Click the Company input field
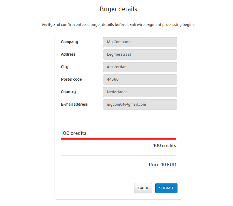Viewport: 233px width, 206px height. point(140,42)
